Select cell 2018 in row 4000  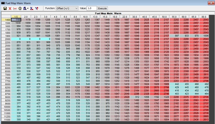pyautogui.click(x=204, y=55)
